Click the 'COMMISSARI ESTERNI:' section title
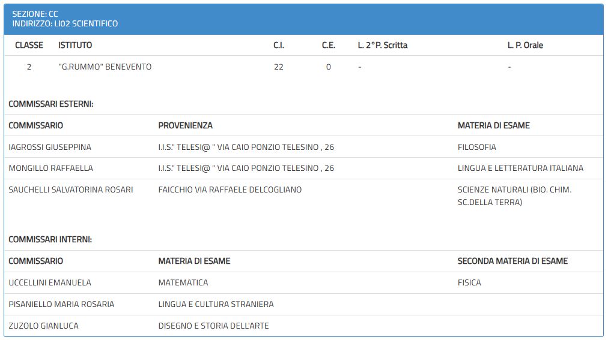Viewport: 611px width, 340px height. point(51,104)
